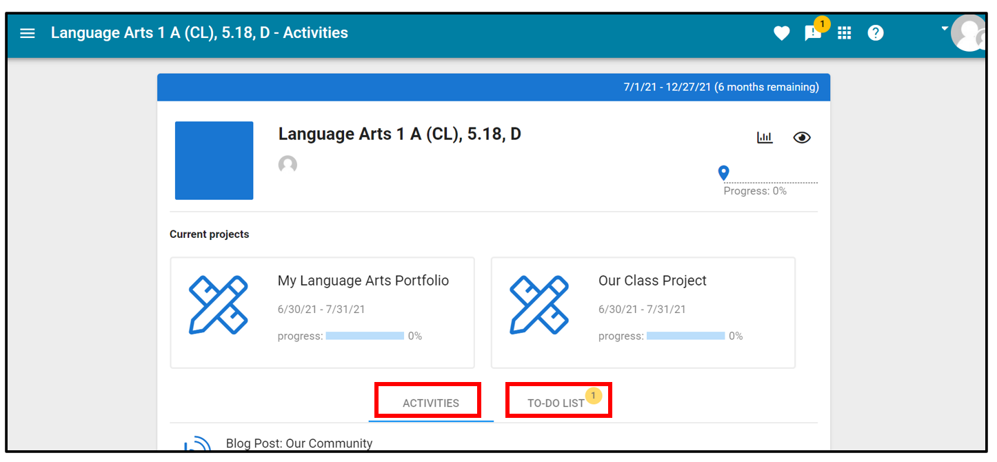Screen dimensions: 997x462
Task: Open Blog Post: Our Community activity
Action: (x=299, y=443)
